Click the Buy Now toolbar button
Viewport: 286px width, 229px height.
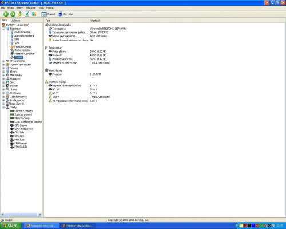(x=66, y=14)
